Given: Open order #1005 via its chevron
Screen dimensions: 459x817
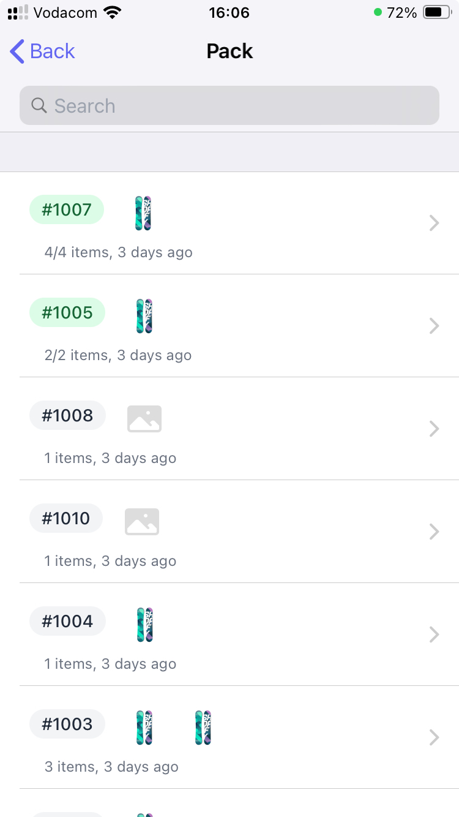Looking at the screenshot, I should [435, 326].
